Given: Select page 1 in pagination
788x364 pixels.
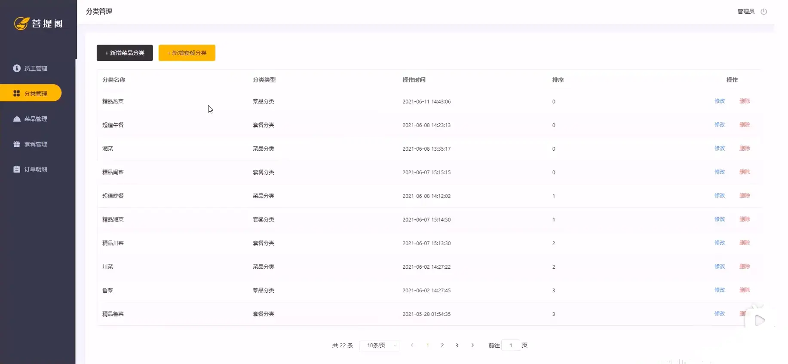Looking at the screenshot, I should 428,345.
